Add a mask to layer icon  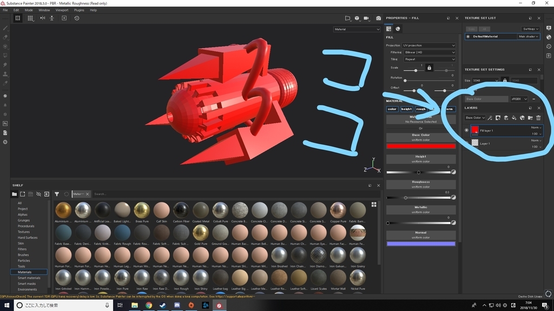point(498,118)
